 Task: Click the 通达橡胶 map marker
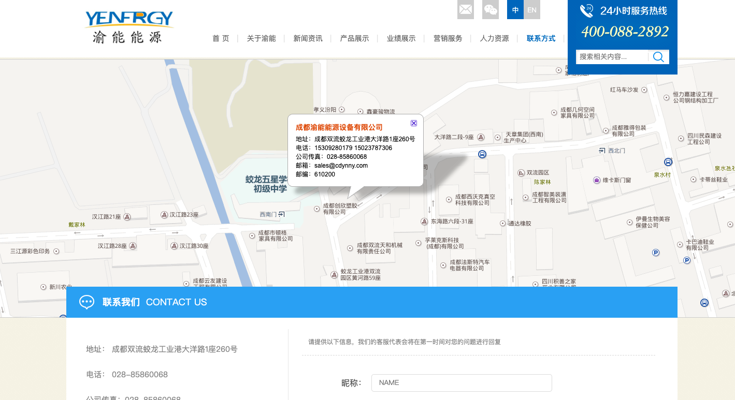click(502, 224)
